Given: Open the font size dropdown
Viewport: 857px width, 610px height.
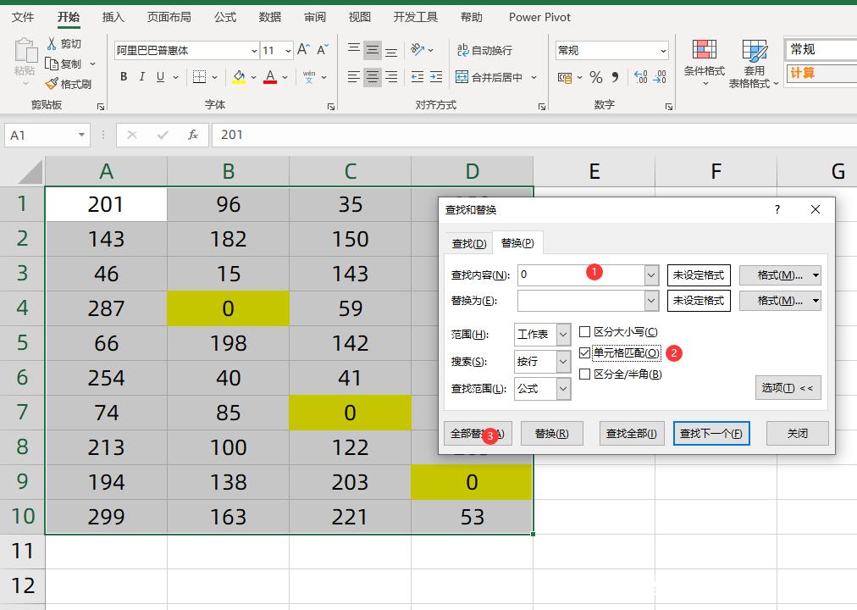Looking at the screenshot, I should tap(288, 51).
